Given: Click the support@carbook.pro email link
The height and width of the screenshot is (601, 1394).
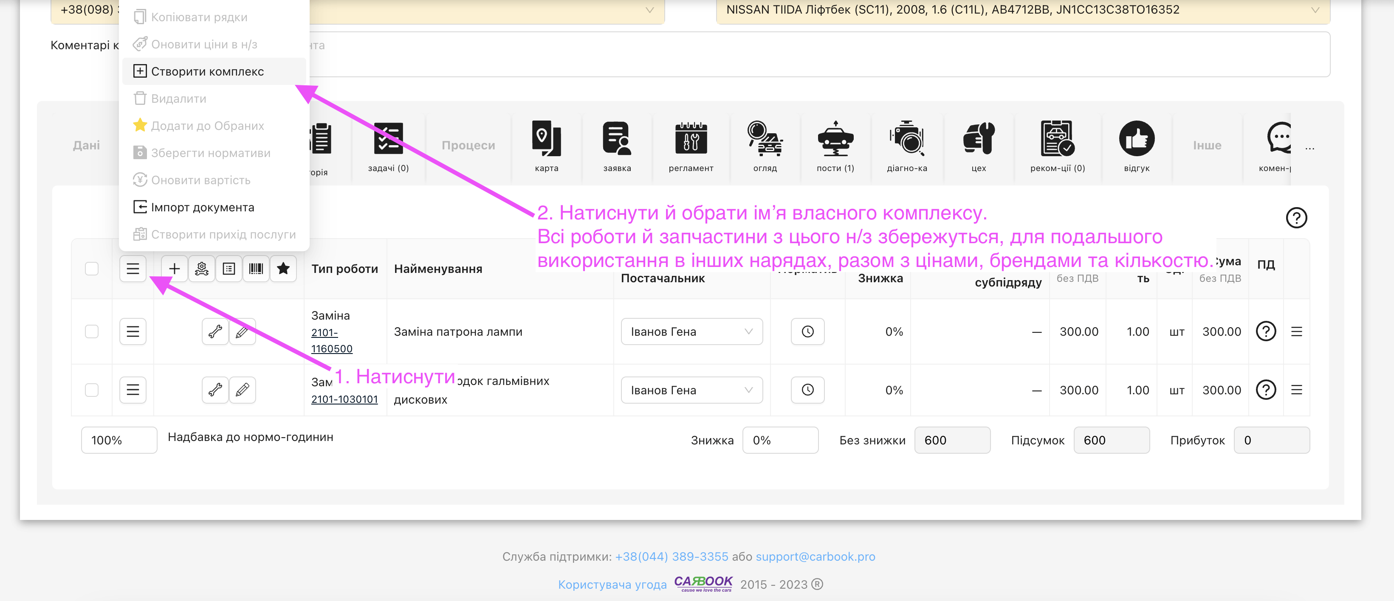Looking at the screenshot, I should pyautogui.click(x=815, y=556).
